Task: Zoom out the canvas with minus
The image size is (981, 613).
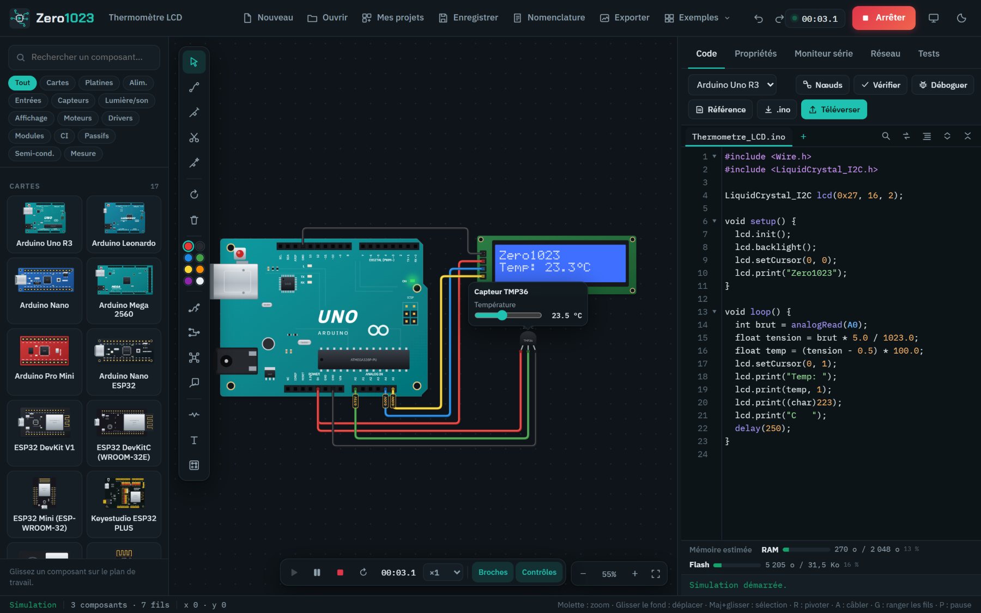Action: 583,574
